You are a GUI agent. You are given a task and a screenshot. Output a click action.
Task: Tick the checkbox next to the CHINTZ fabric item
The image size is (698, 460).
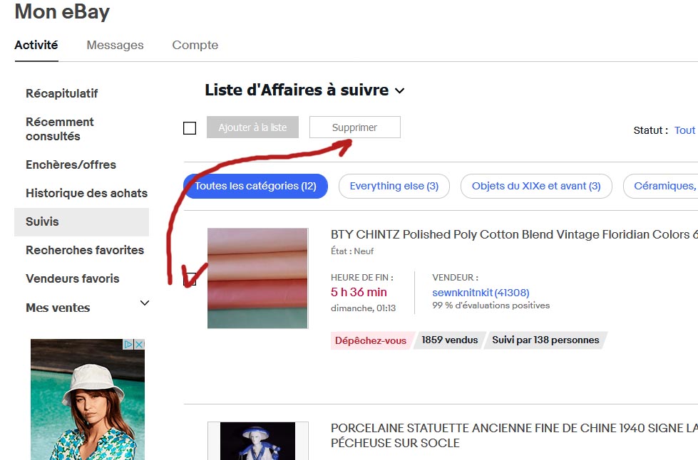tap(190, 281)
